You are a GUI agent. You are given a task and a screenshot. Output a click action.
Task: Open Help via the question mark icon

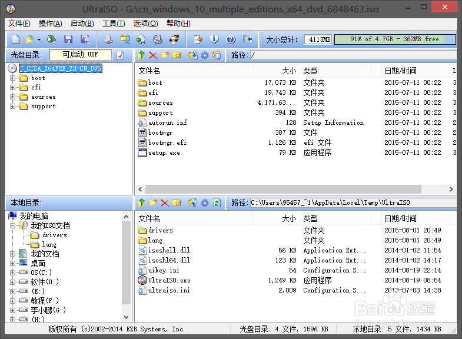click(231, 39)
